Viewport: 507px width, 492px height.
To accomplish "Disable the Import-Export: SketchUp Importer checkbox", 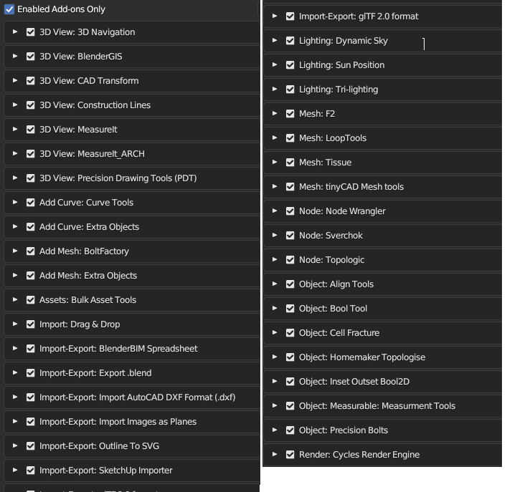I will coord(30,471).
